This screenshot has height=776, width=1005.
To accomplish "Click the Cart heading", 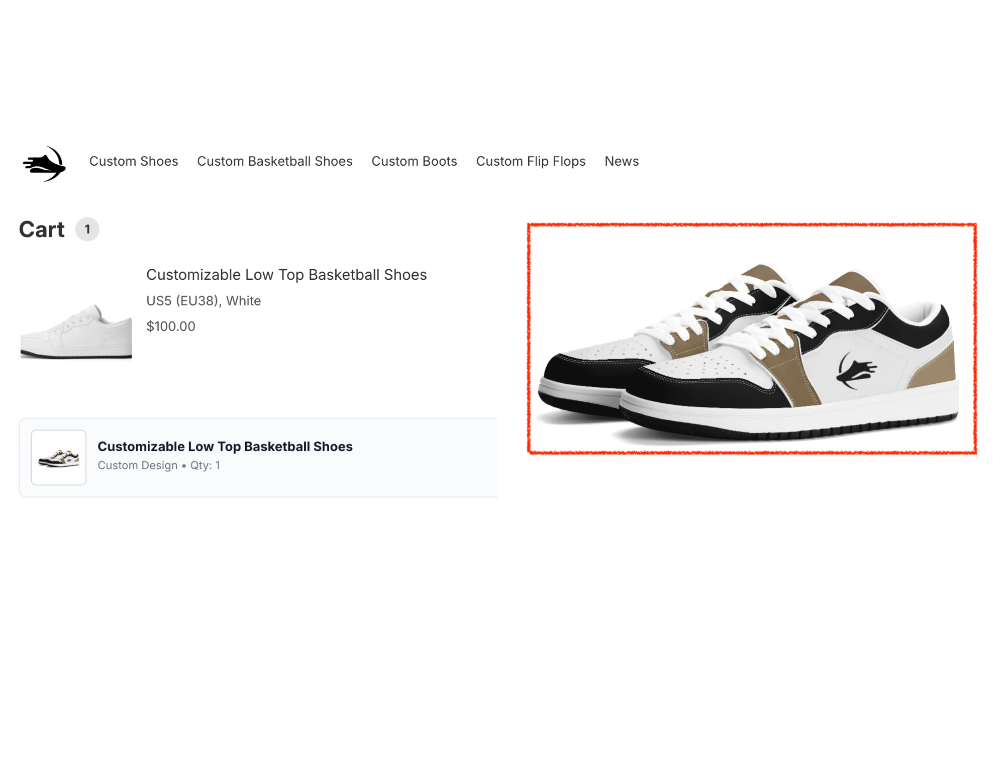I will click(42, 230).
